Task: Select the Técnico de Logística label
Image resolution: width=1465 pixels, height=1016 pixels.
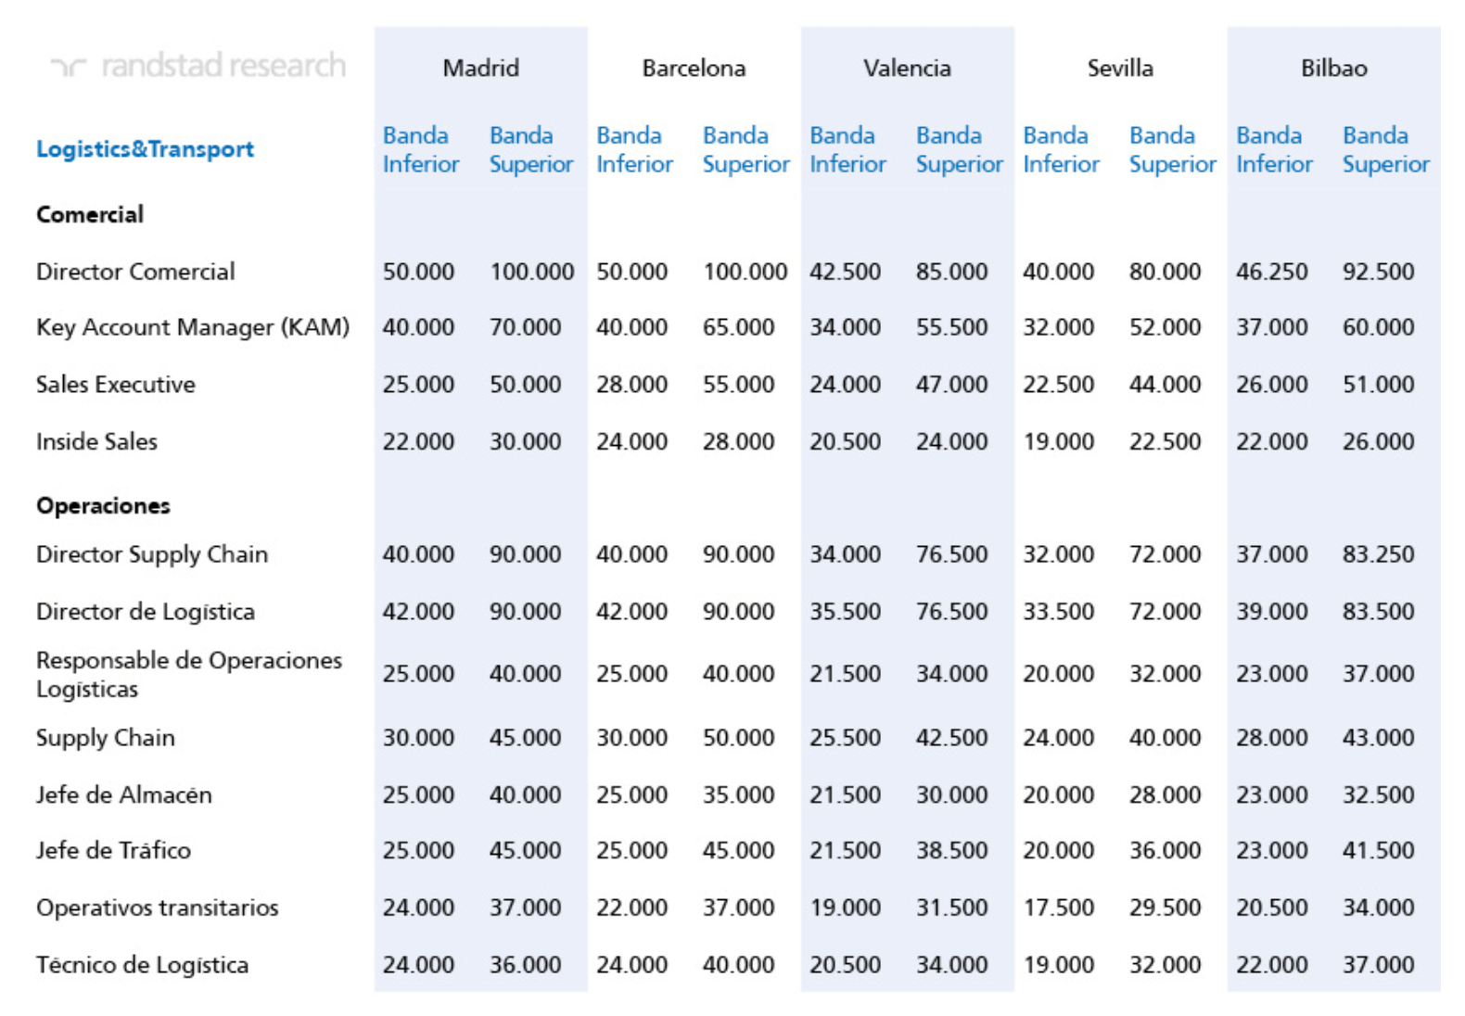Action: click(x=142, y=966)
